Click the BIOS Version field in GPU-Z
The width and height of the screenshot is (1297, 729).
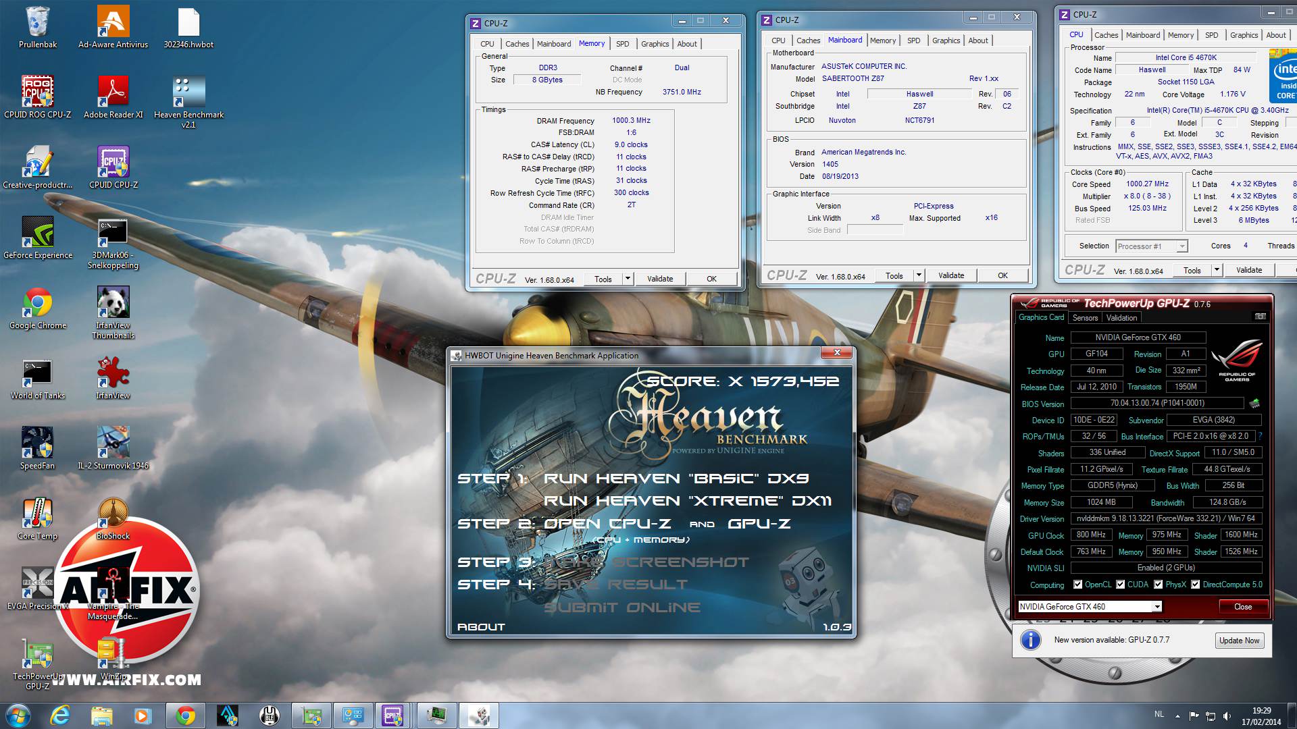(x=1157, y=403)
